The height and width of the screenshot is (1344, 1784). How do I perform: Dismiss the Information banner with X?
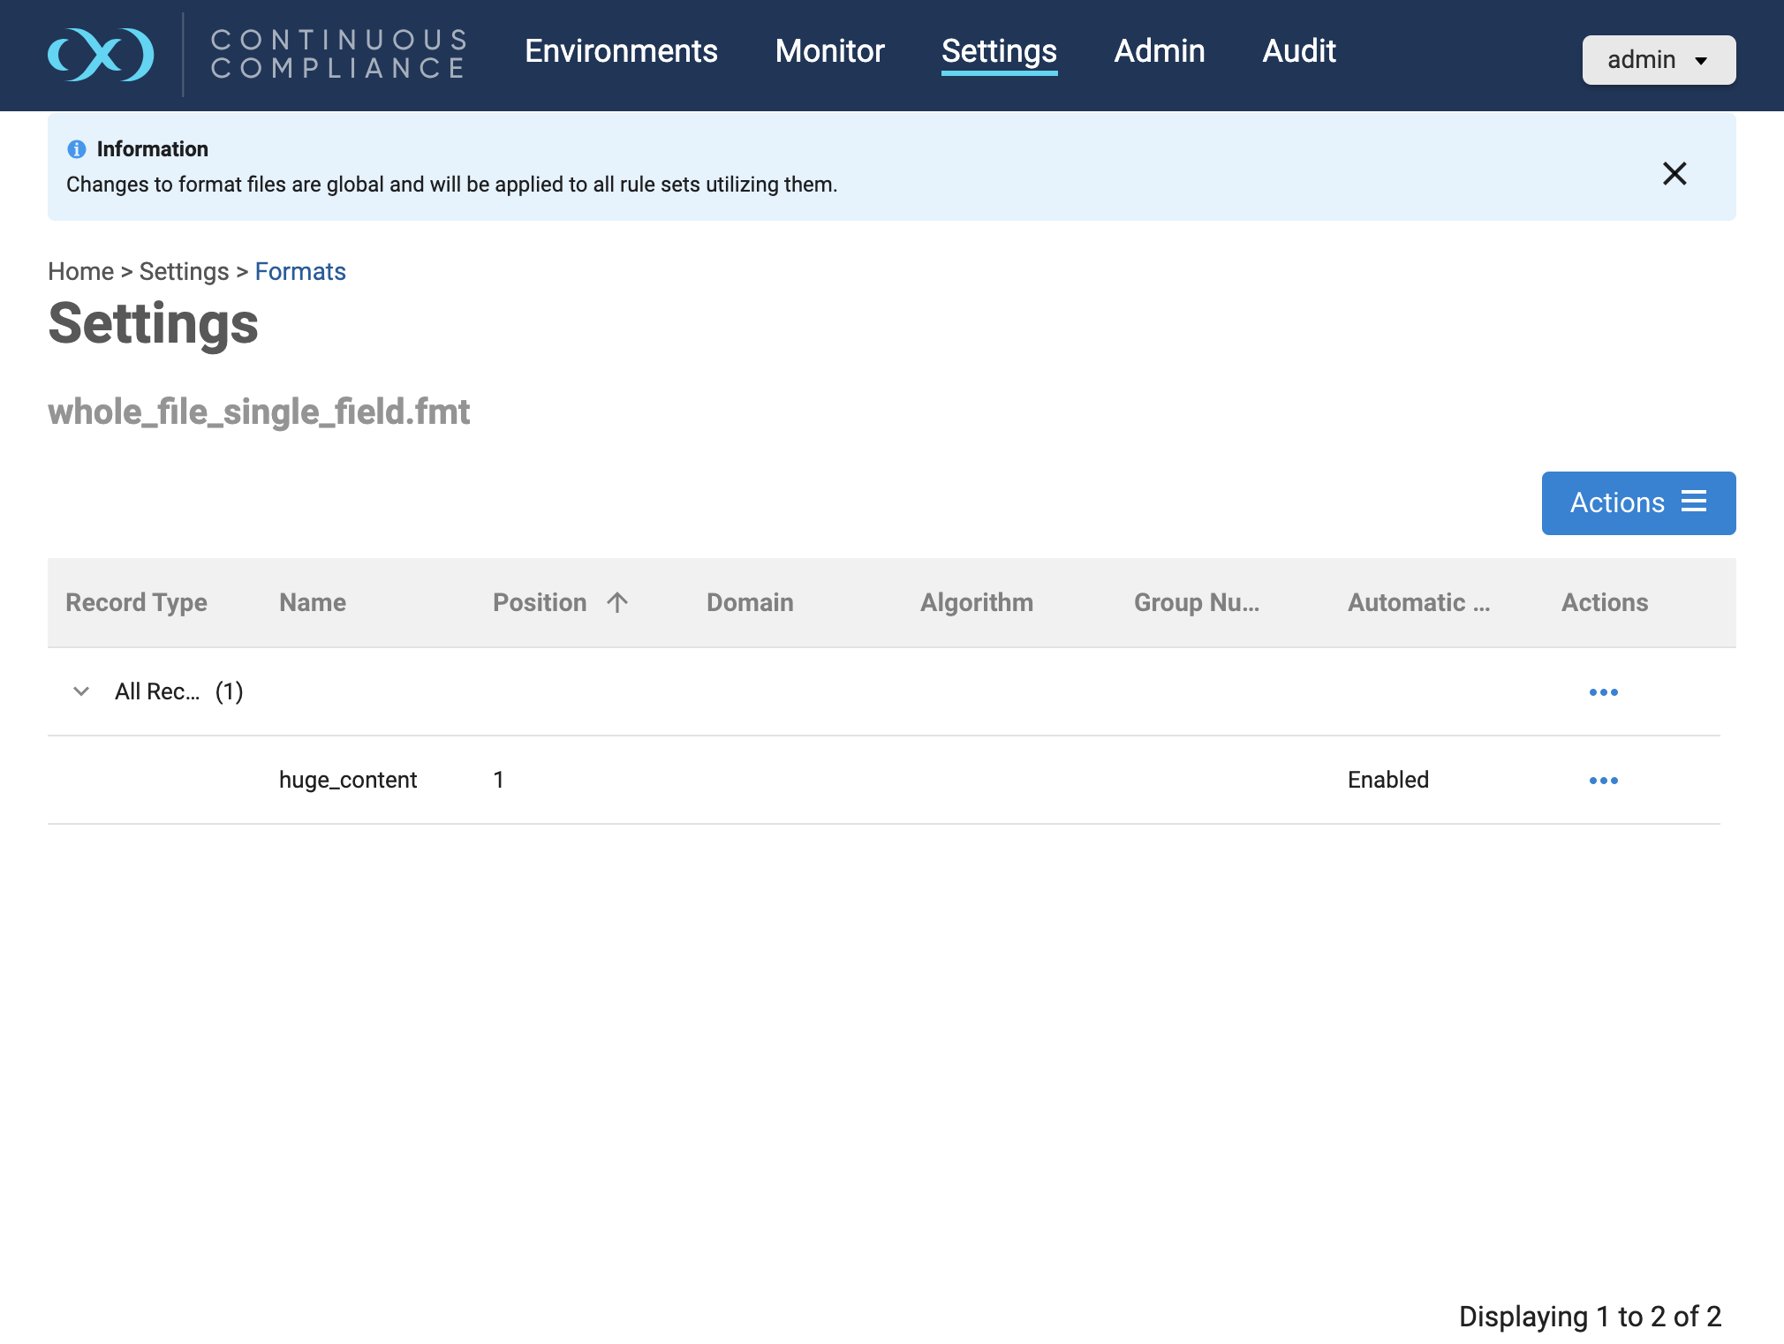[x=1674, y=173]
